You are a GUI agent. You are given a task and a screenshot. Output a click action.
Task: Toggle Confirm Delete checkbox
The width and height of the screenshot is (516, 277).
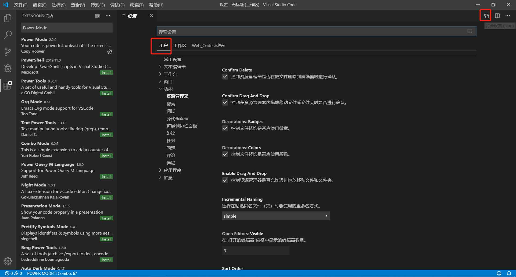point(225,77)
